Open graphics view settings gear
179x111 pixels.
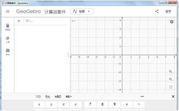tap(172, 22)
